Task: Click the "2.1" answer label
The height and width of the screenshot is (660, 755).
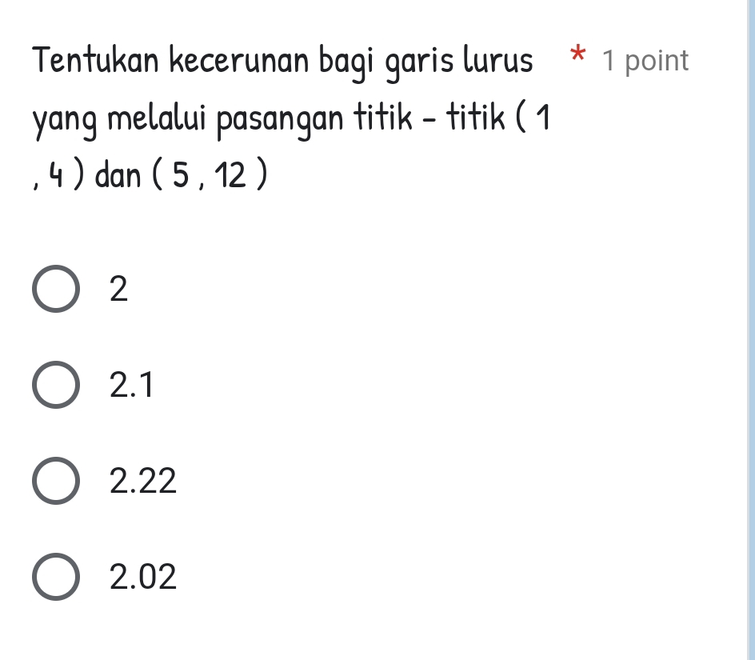Action: [132, 386]
